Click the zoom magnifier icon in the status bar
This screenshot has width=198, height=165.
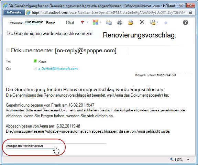point(172,159)
